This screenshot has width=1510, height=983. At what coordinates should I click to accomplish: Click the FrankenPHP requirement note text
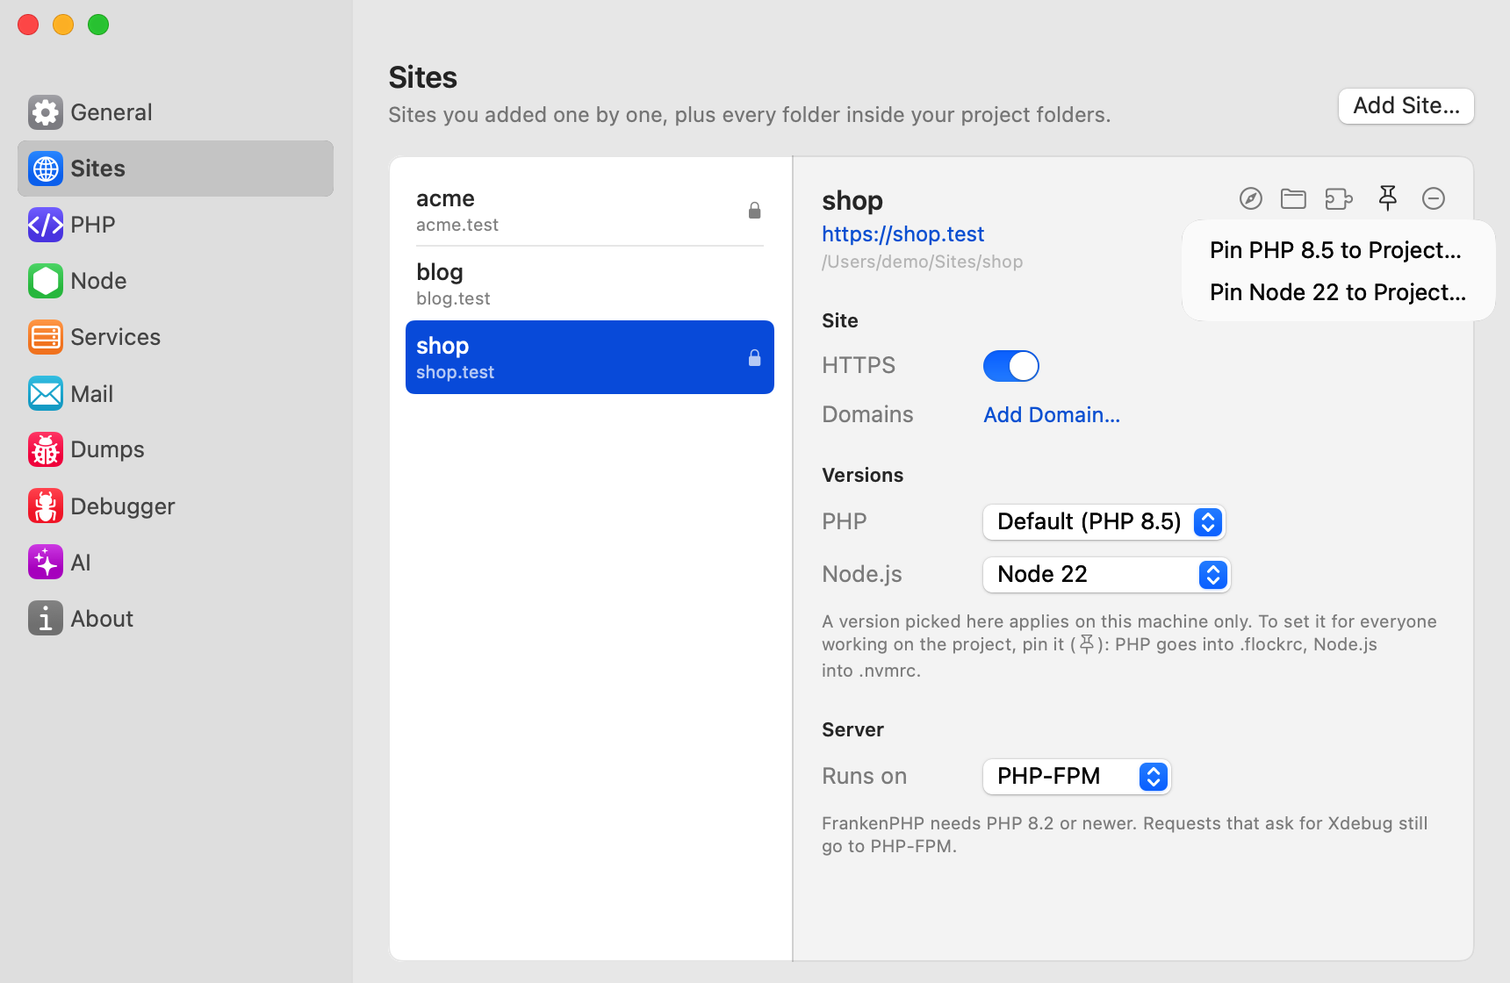(x=1125, y=835)
